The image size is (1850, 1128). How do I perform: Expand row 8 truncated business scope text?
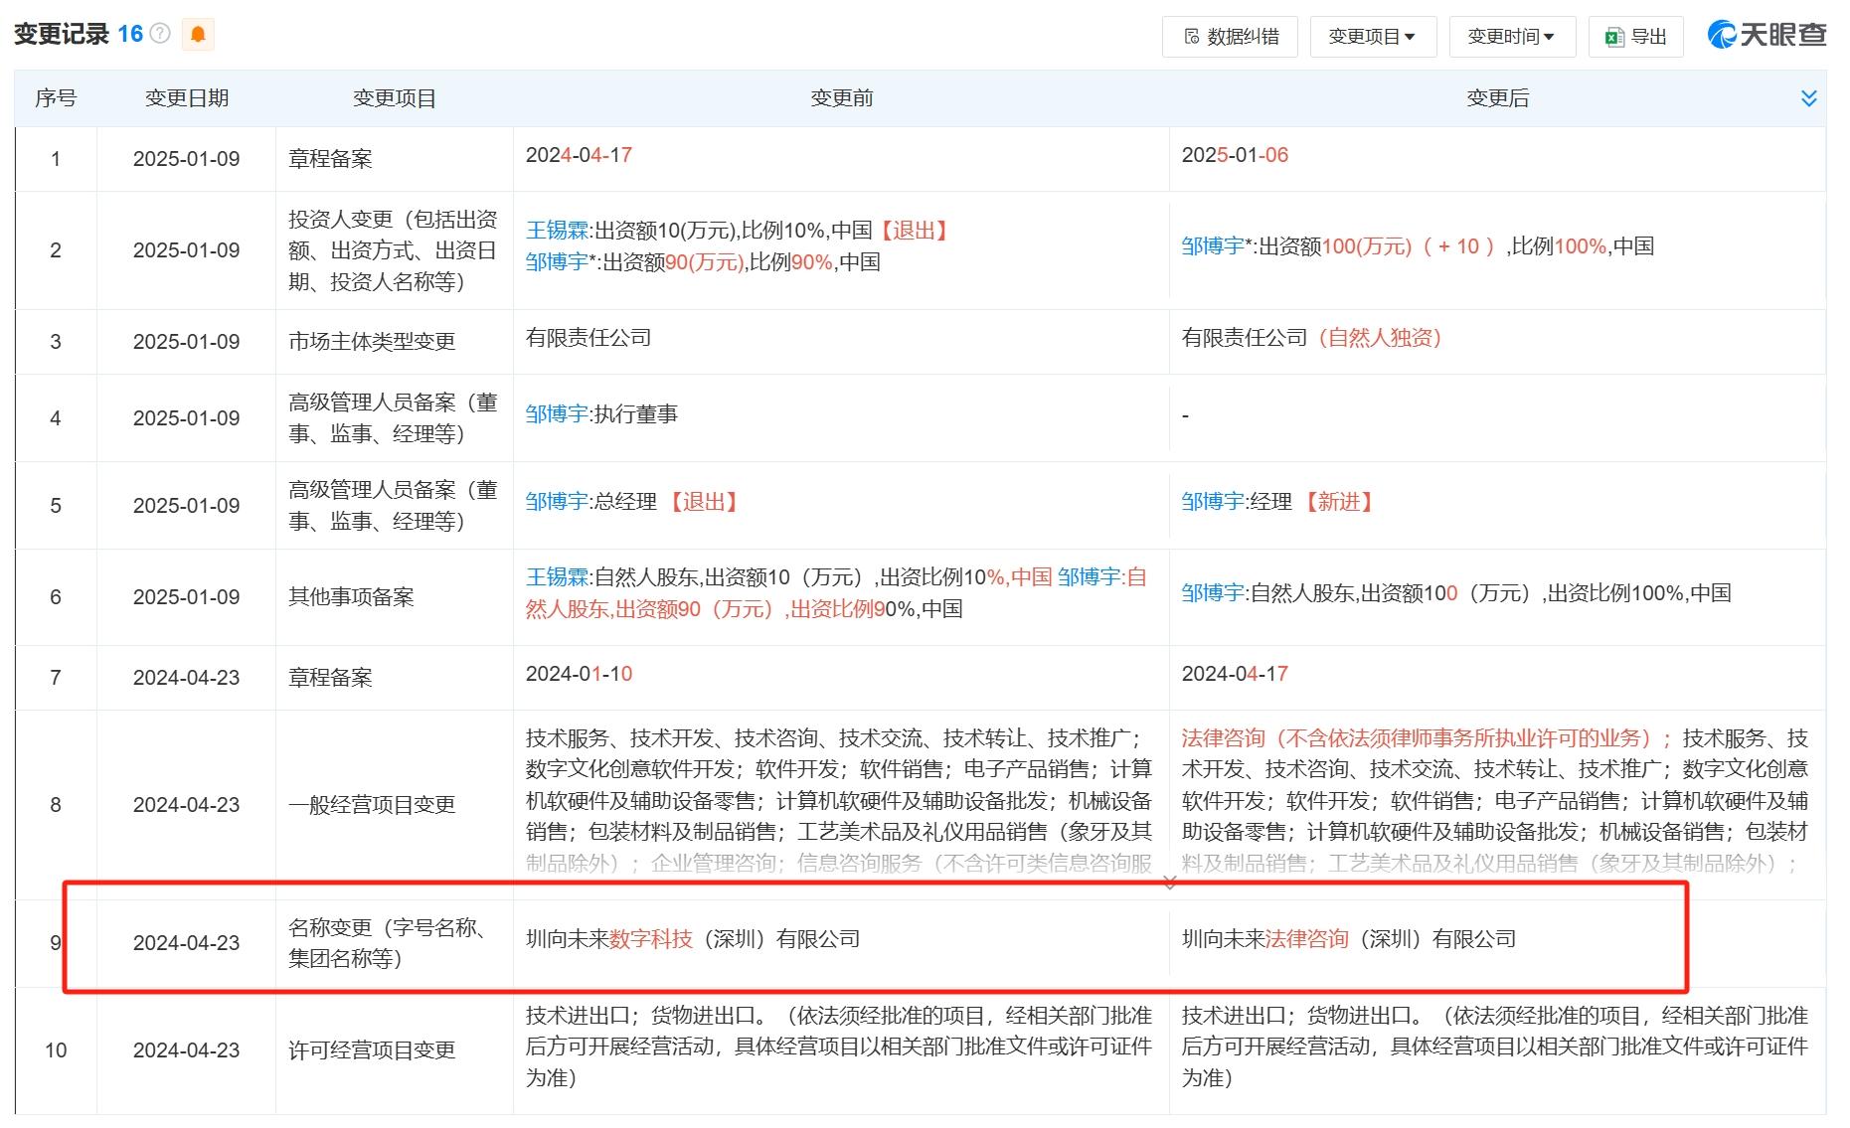coord(1169,883)
